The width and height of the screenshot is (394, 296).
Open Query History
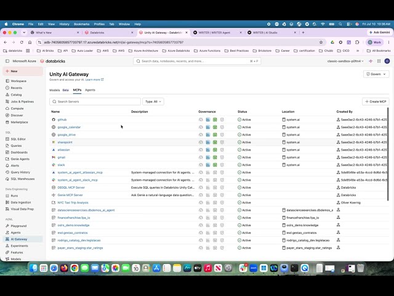(20, 172)
